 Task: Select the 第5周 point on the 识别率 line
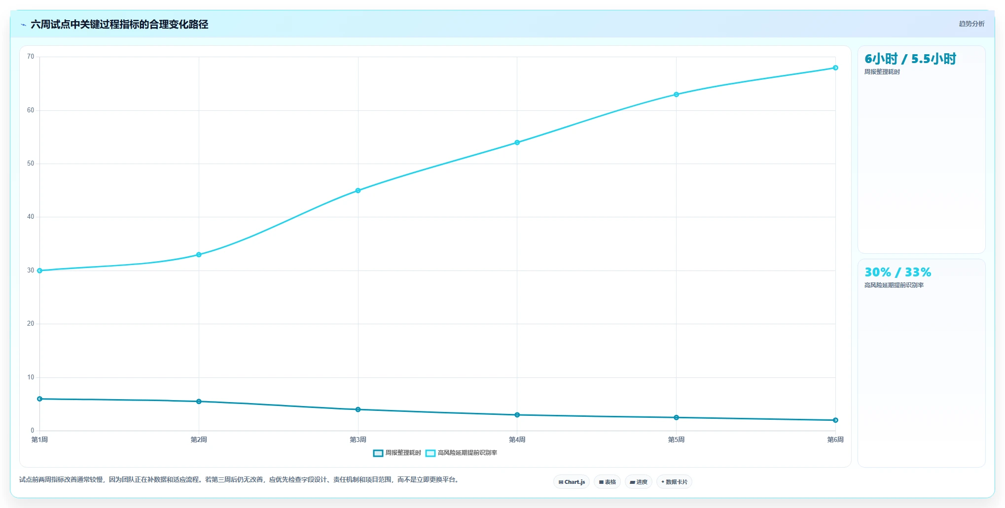pos(676,95)
